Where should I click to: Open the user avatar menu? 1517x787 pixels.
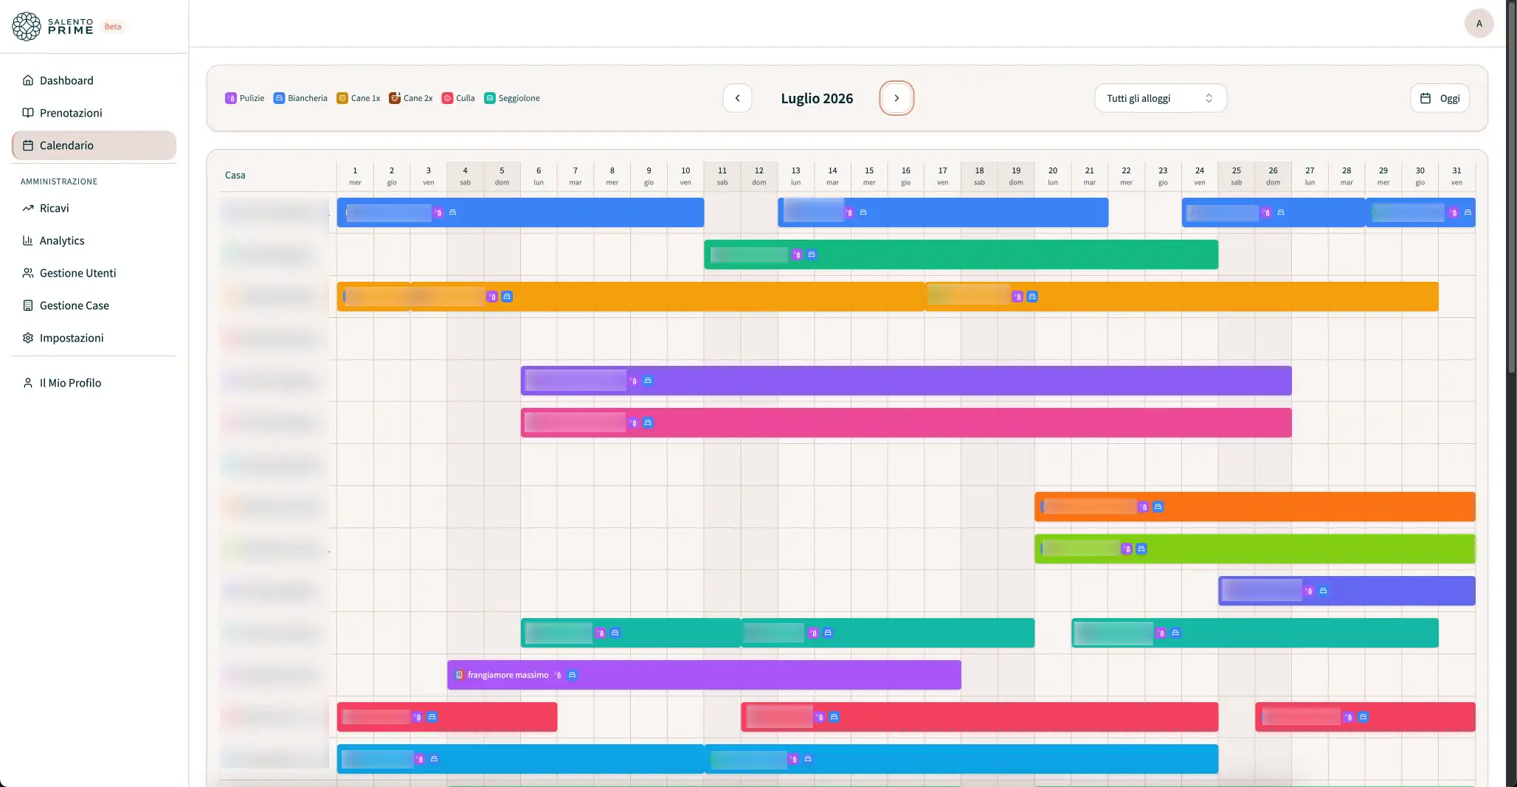tap(1479, 24)
